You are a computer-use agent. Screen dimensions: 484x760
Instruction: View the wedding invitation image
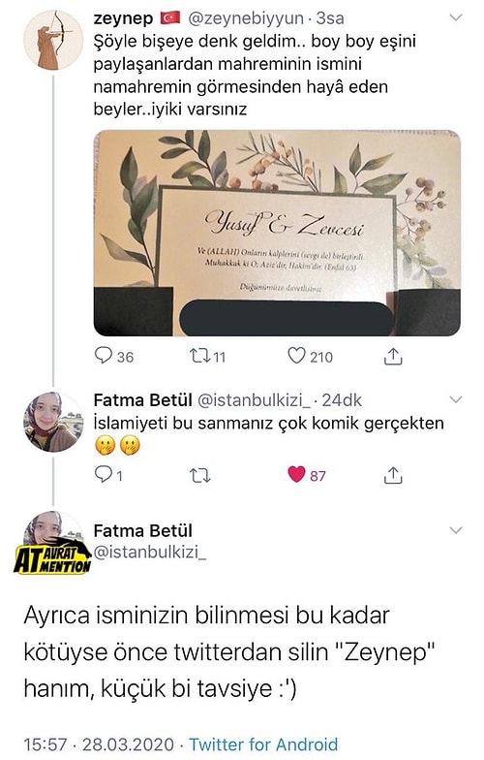[277, 233]
